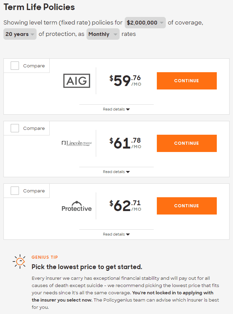The height and width of the screenshot is (314, 233).
Task: Continue with the Lincoln $61.78 policy
Action: point(186,143)
